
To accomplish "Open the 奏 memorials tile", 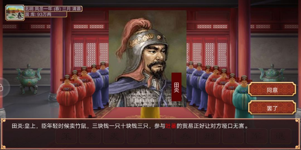I will click(90, 136).
